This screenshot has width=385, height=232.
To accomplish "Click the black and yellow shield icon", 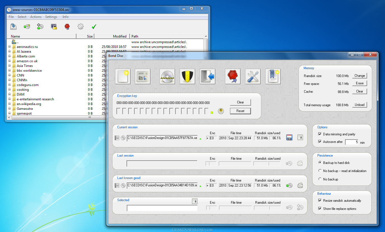I will tap(187, 76).
